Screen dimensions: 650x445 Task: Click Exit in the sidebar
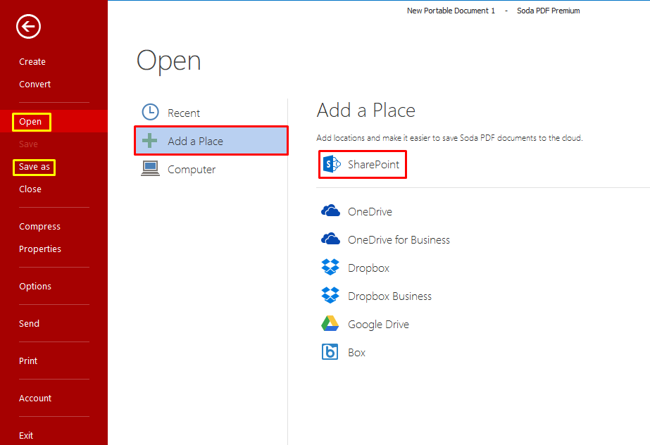tap(26, 435)
